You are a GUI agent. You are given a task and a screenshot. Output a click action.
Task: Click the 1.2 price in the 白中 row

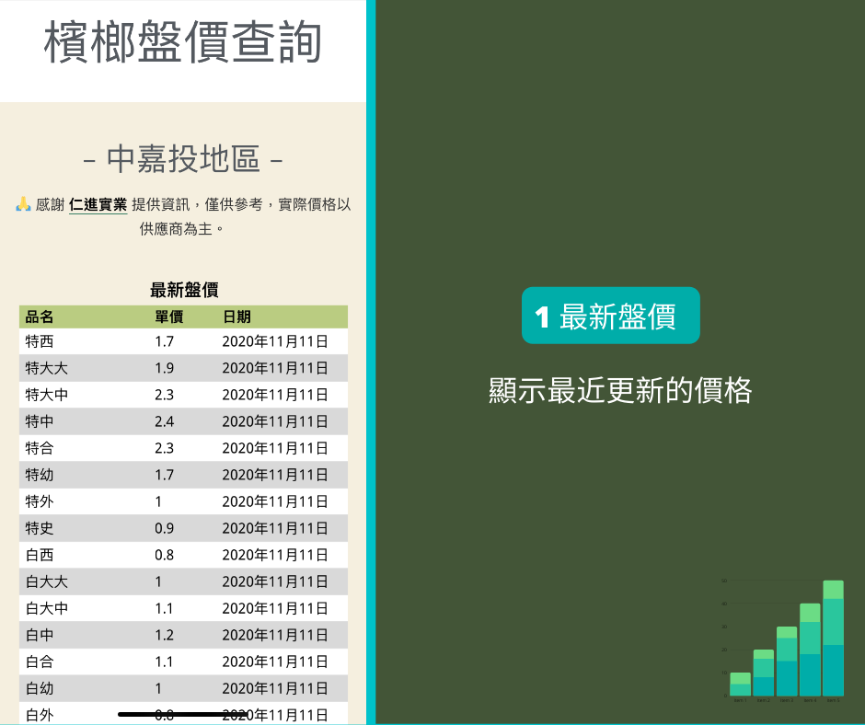(164, 635)
